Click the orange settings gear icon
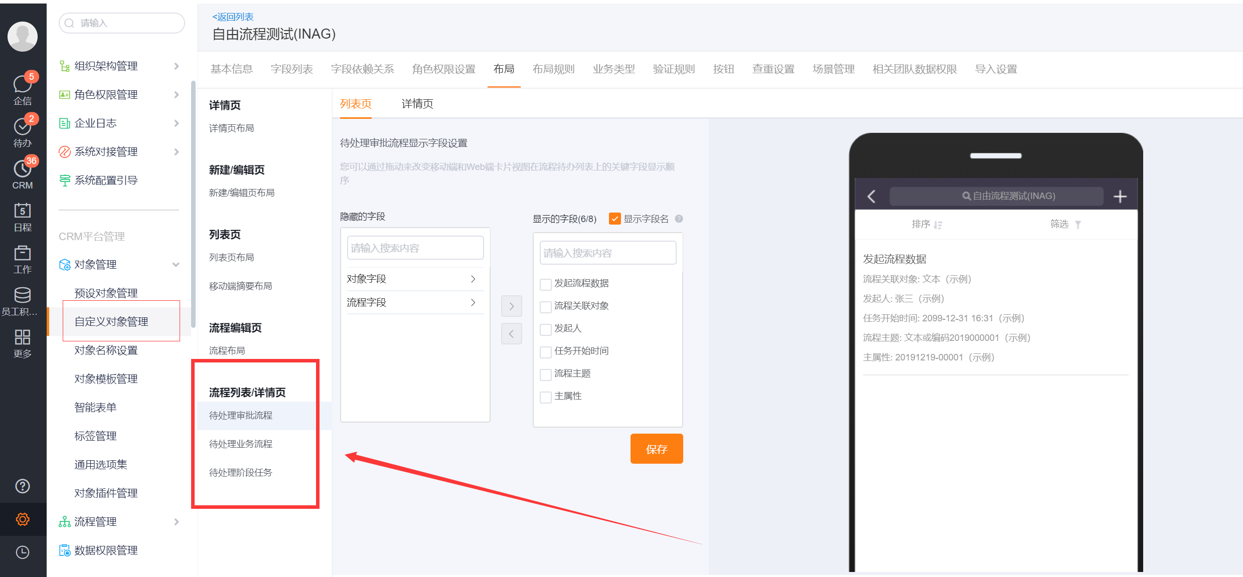The image size is (1243, 577). [x=23, y=519]
